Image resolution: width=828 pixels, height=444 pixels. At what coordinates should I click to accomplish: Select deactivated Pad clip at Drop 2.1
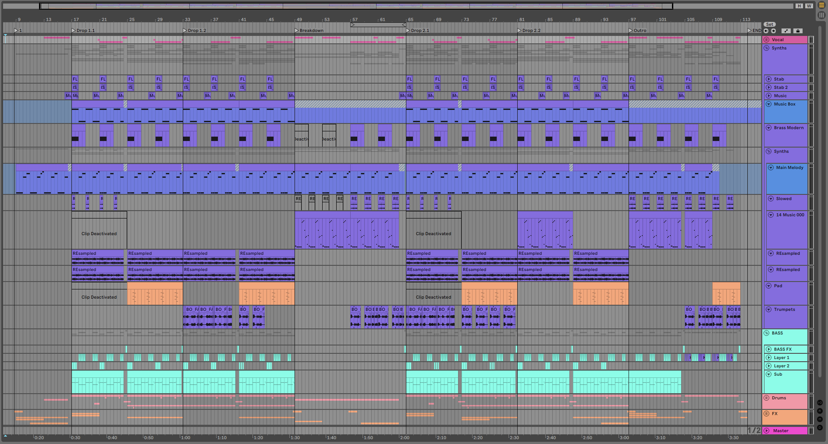click(434, 294)
